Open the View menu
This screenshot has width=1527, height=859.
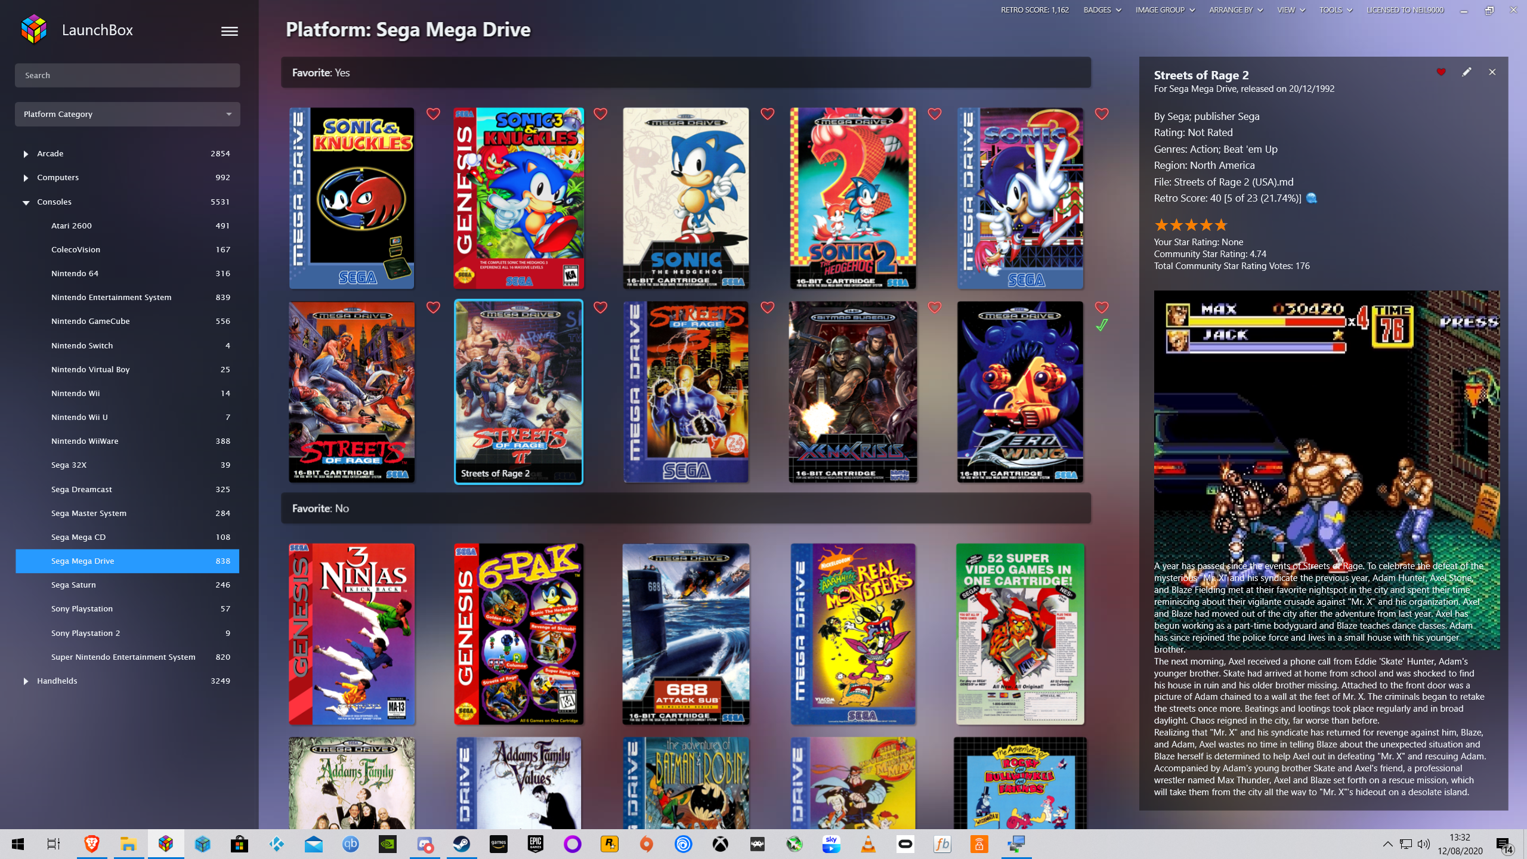[x=1291, y=10]
